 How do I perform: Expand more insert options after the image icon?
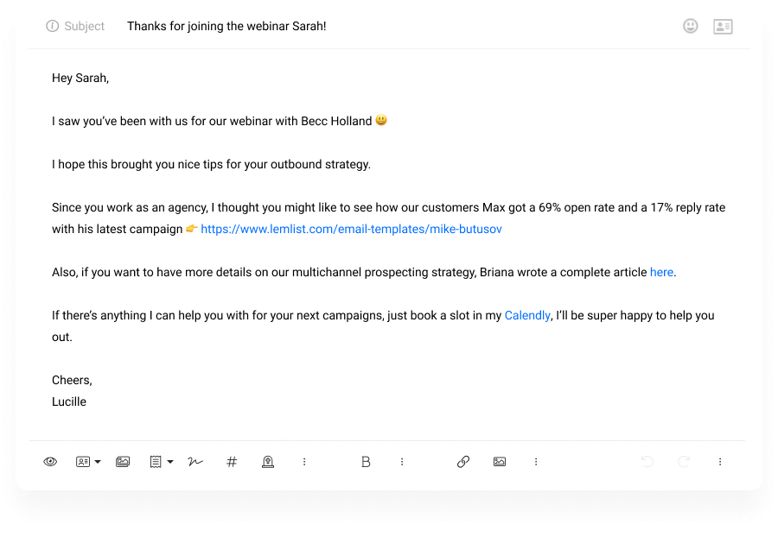click(536, 462)
